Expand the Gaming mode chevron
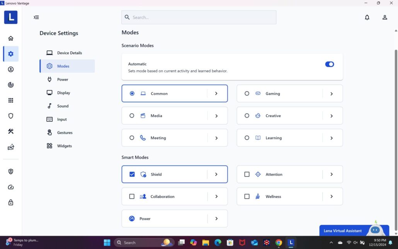398x249 pixels. (x=332, y=94)
